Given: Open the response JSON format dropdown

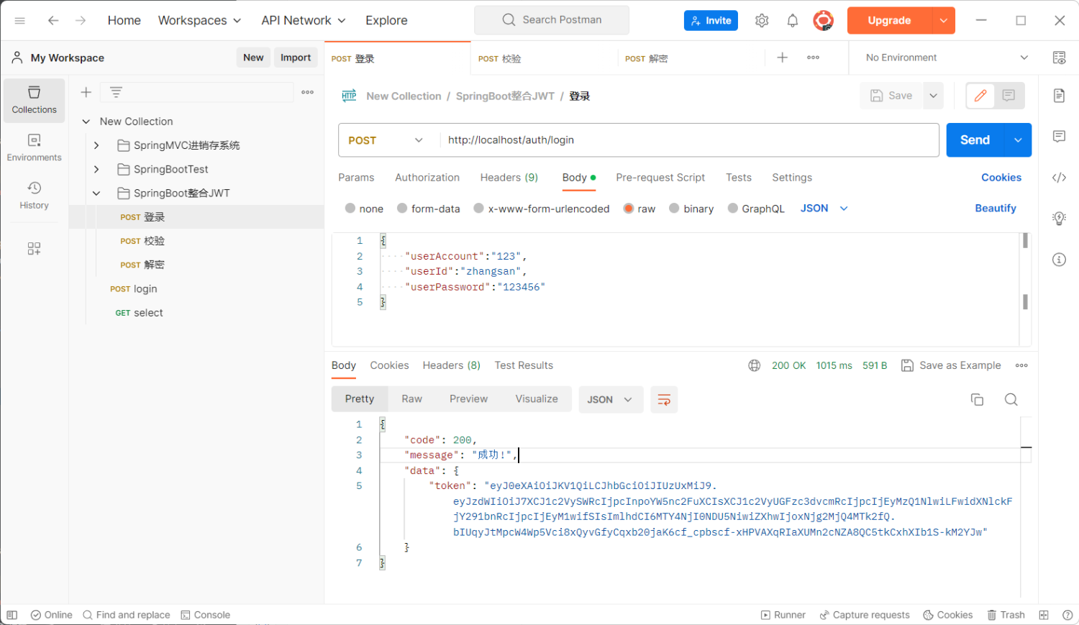Looking at the screenshot, I should pyautogui.click(x=609, y=400).
